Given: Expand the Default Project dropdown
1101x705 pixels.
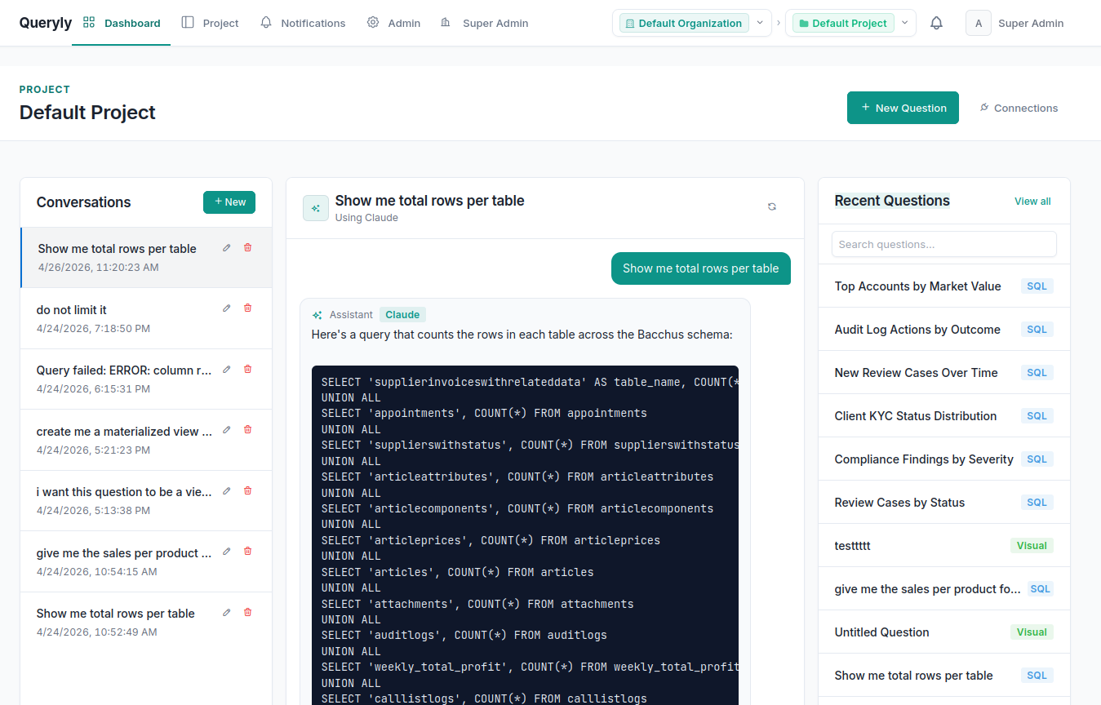Looking at the screenshot, I should click(x=904, y=23).
